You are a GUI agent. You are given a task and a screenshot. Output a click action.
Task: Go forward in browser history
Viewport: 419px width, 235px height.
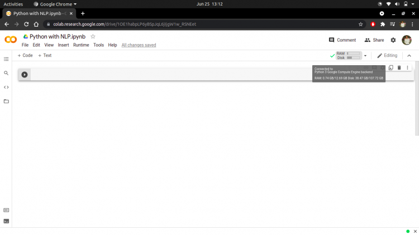pyautogui.click(x=17, y=25)
